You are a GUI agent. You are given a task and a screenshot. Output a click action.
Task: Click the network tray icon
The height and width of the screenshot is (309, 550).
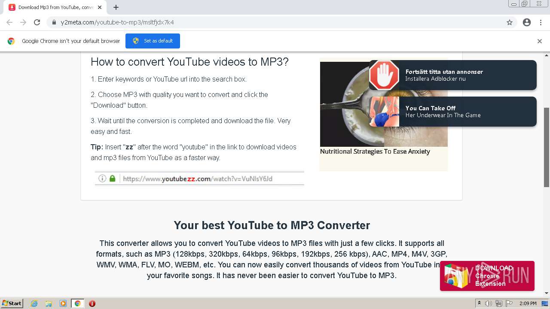coord(499,303)
